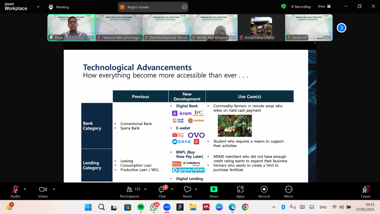Viewport: 380px width, 214px height.
Task: Open the React emoji menu
Action: click(187, 192)
